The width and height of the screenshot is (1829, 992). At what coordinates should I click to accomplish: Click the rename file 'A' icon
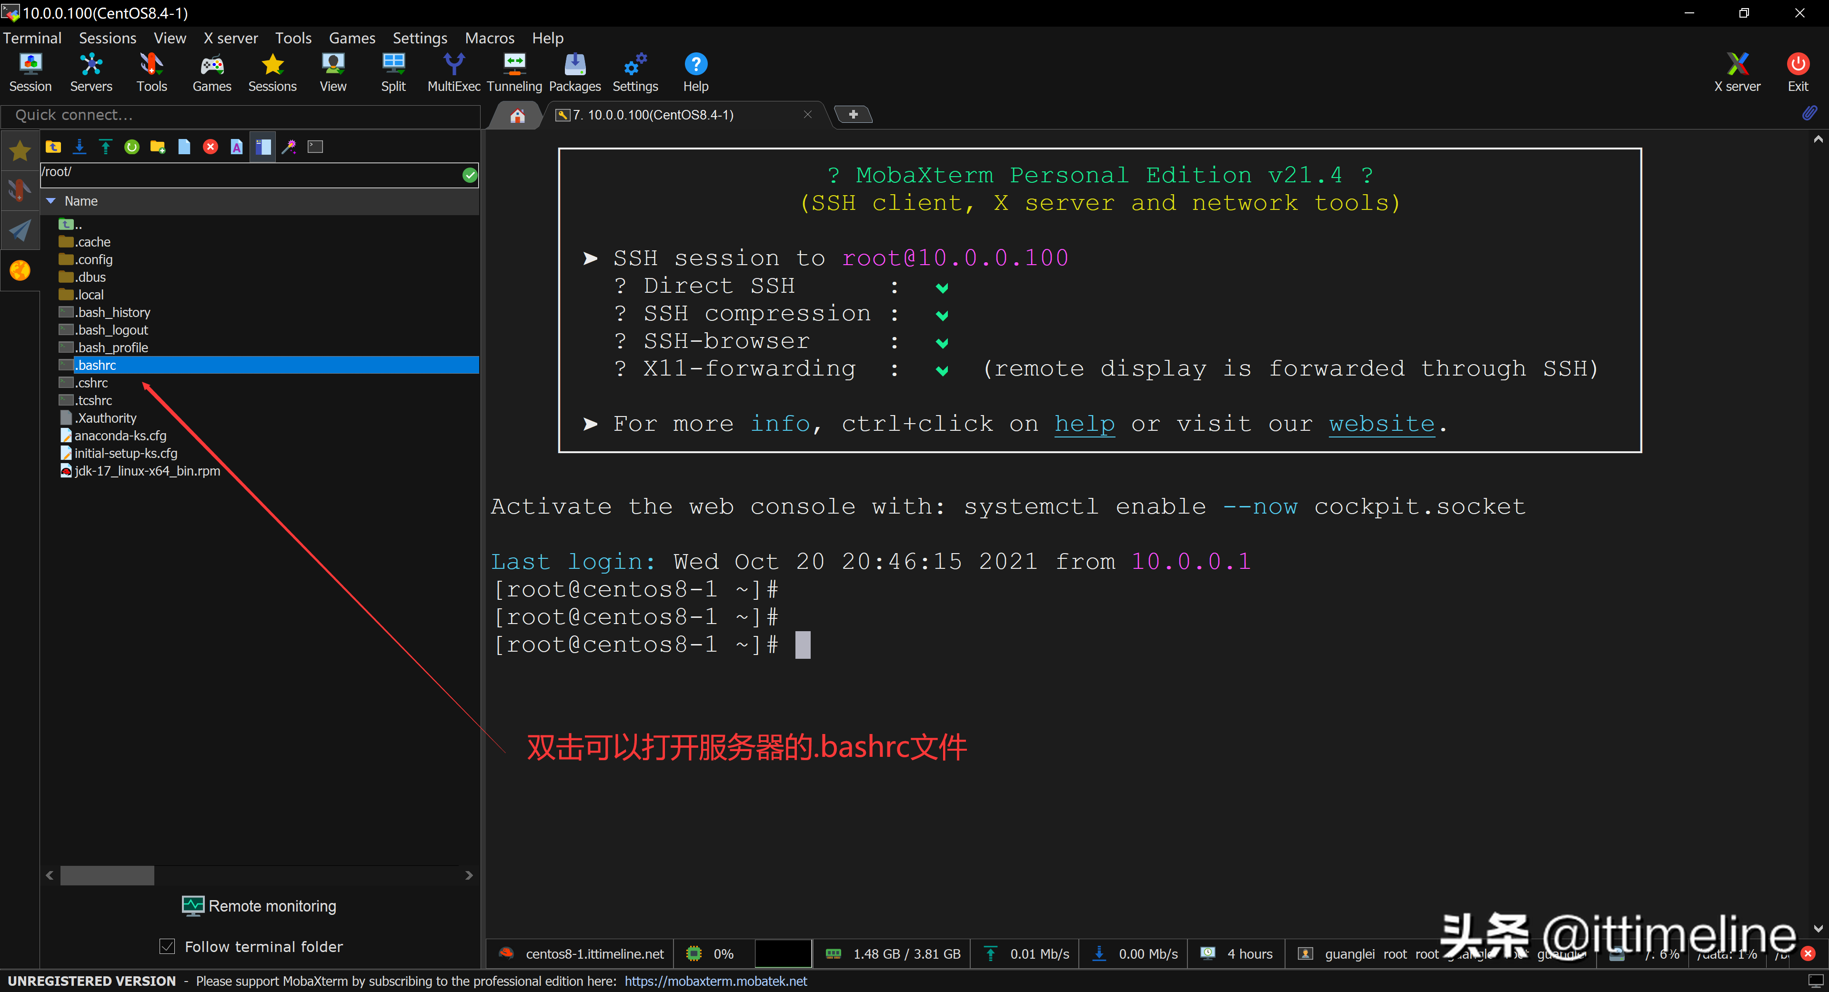tap(236, 147)
